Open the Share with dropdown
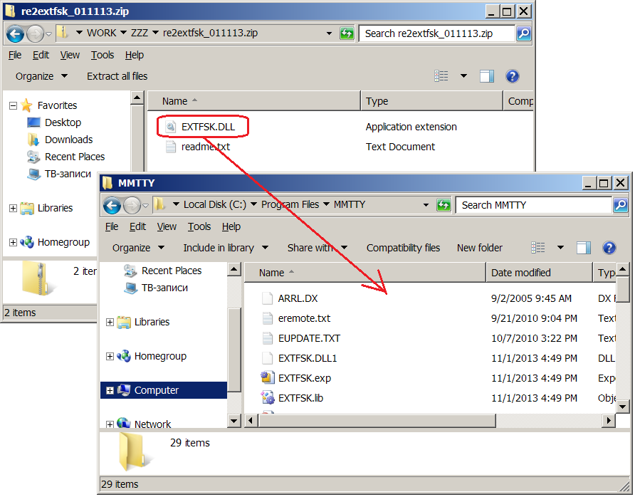 tap(317, 248)
